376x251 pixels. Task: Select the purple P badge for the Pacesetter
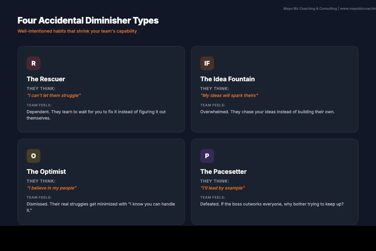pyautogui.click(x=207, y=156)
